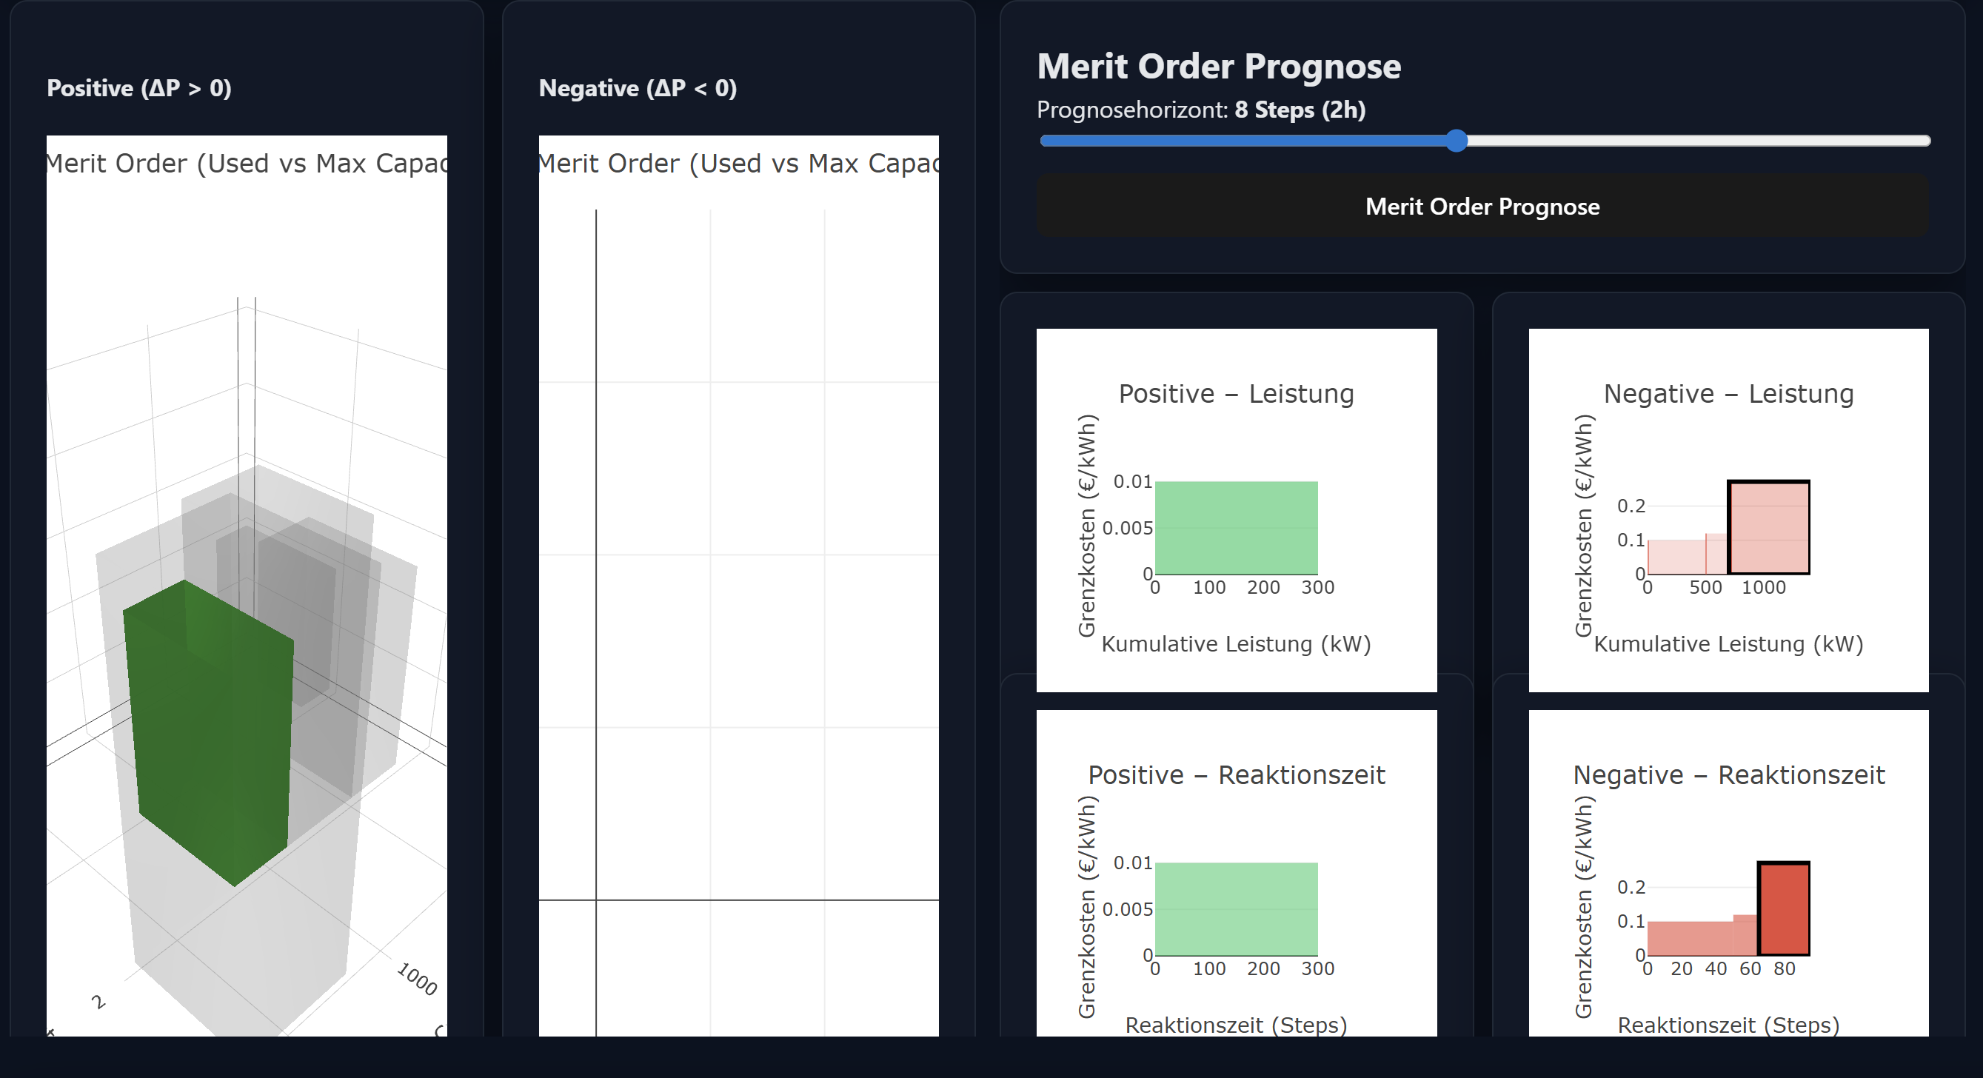Click the '1000' axis tick in 3D plot
The width and height of the screenshot is (1983, 1078).
pos(417,979)
